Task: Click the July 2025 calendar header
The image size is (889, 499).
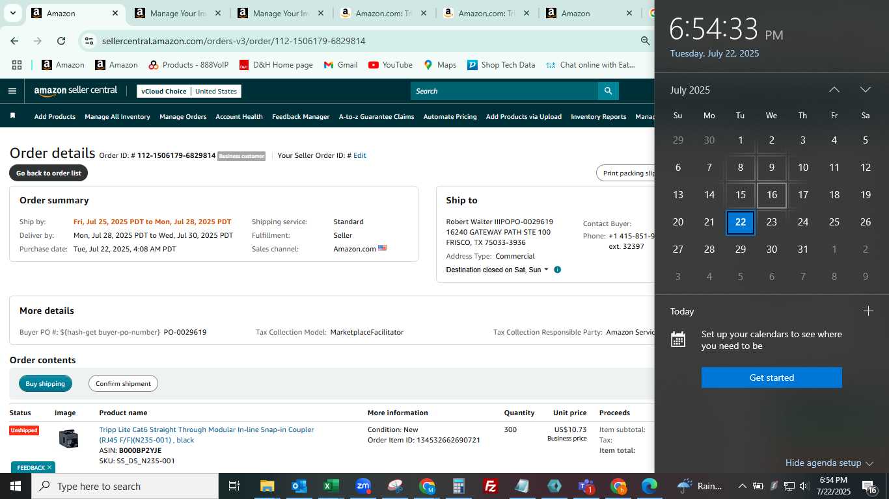Action: click(x=690, y=90)
